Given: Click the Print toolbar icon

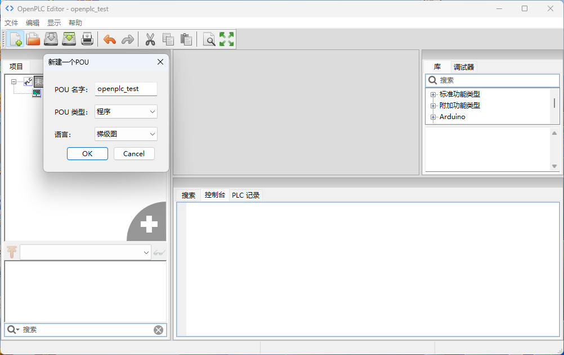Looking at the screenshot, I should click(87, 39).
